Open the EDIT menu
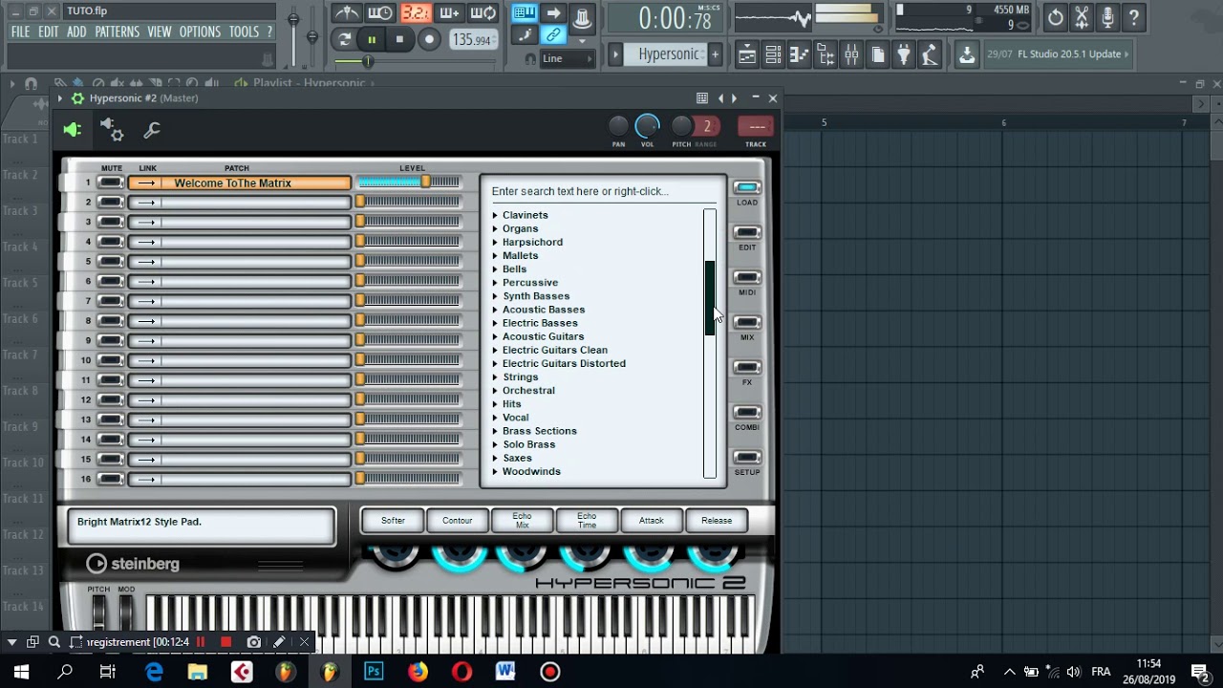The image size is (1223, 688). [x=49, y=32]
